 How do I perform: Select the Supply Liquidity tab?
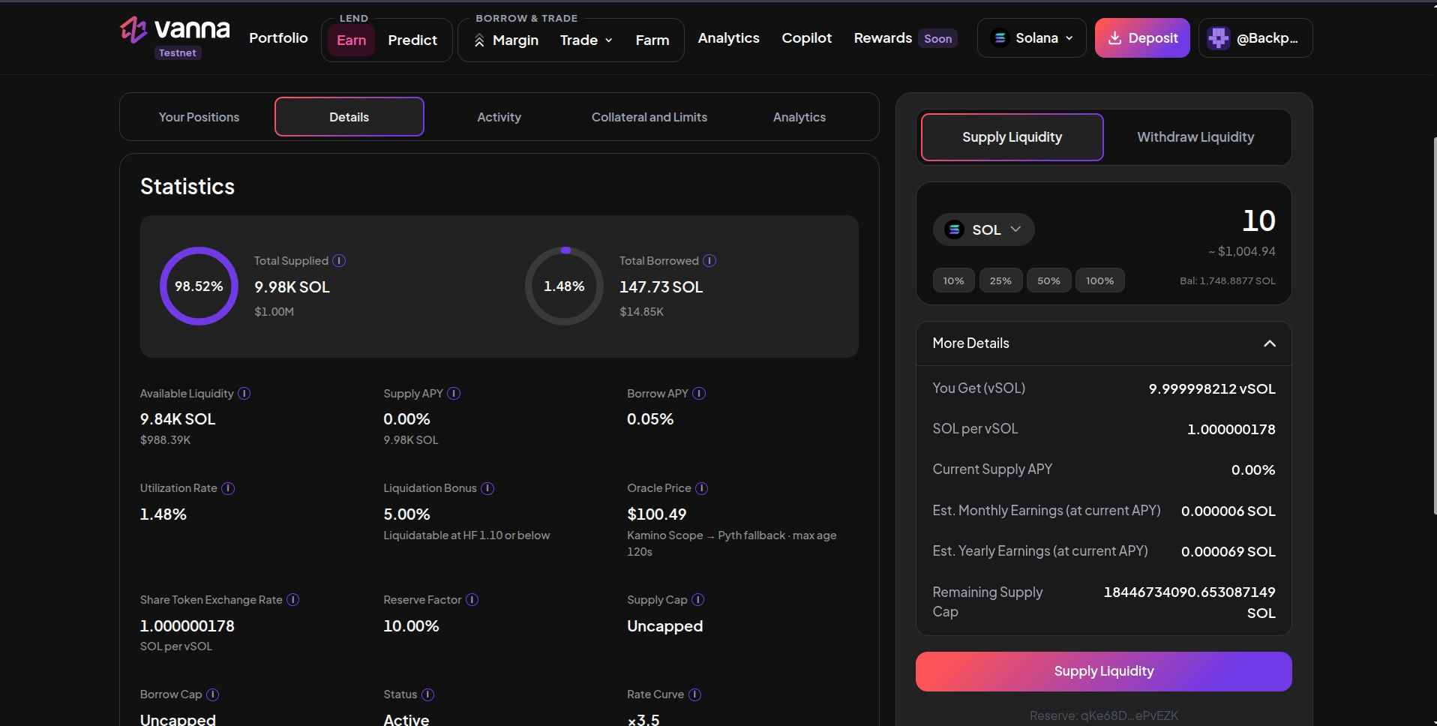coord(1012,137)
